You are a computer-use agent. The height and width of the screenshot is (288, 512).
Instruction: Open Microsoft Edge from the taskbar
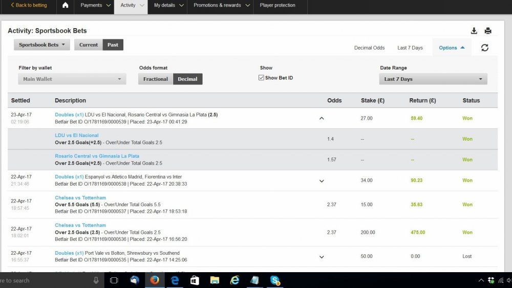pyautogui.click(x=175, y=280)
